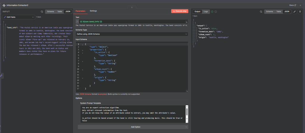Click the pencil edit output icon

pyautogui.click(x=294, y=12)
